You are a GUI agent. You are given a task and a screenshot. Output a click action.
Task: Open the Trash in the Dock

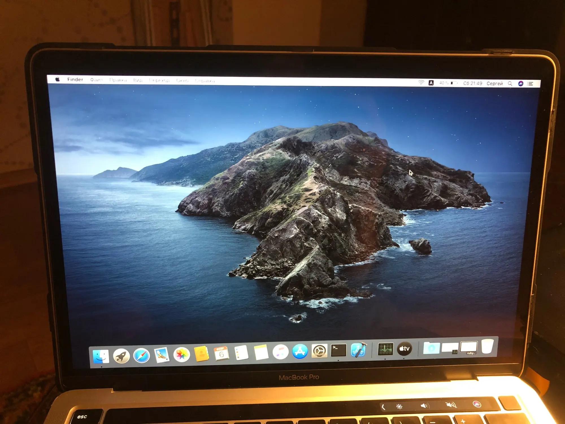[x=487, y=346]
